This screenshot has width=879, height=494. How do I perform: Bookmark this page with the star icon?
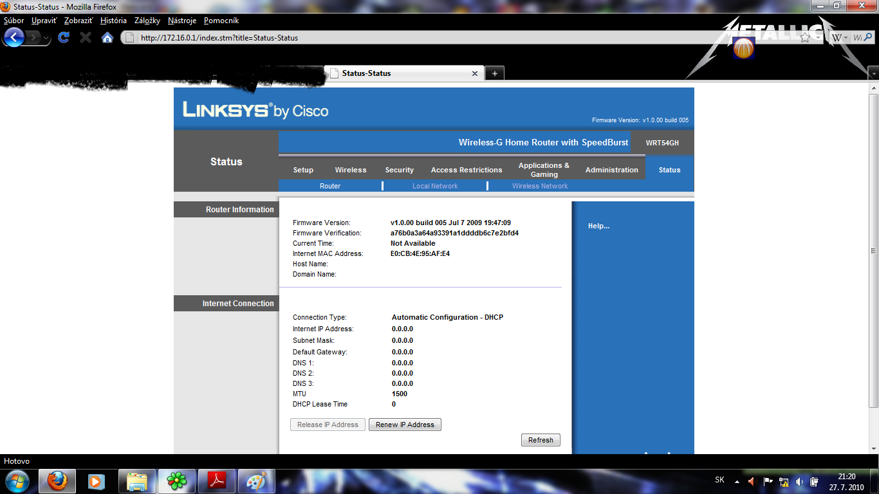tap(805, 37)
